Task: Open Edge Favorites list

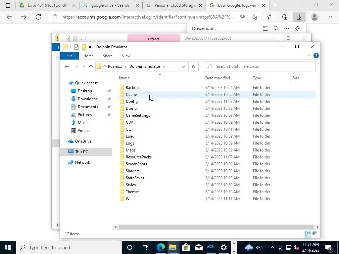Action: [270, 17]
